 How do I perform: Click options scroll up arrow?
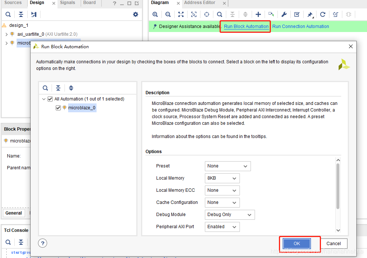[338, 160]
